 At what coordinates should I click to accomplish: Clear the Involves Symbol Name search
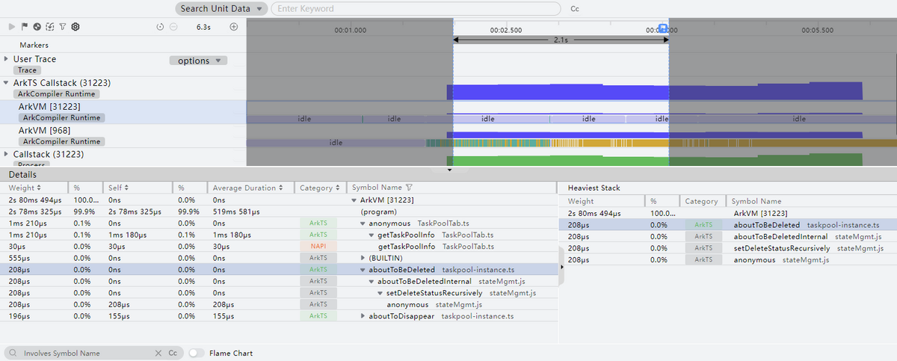point(158,353)
